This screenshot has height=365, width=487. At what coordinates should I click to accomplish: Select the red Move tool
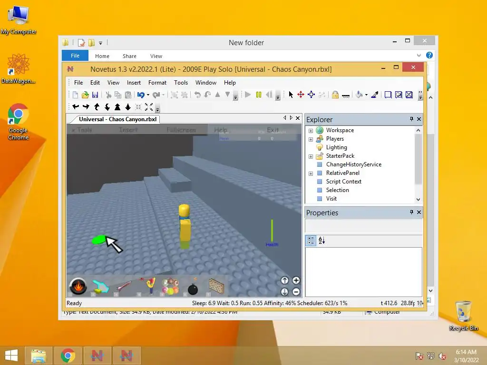(x=301, y=95)
